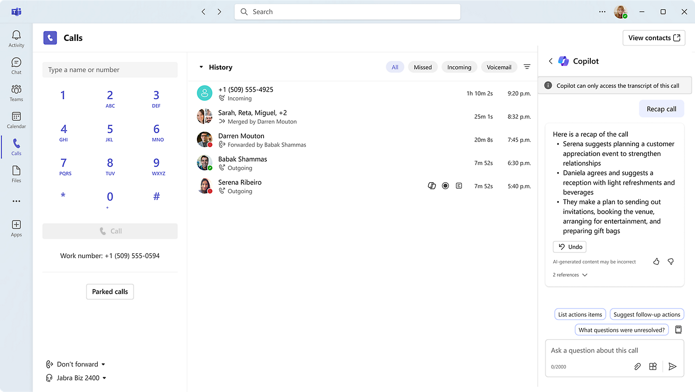Click the Recap call prompt bubble
This screenshot has height=392, width=695.
point(661,109)
